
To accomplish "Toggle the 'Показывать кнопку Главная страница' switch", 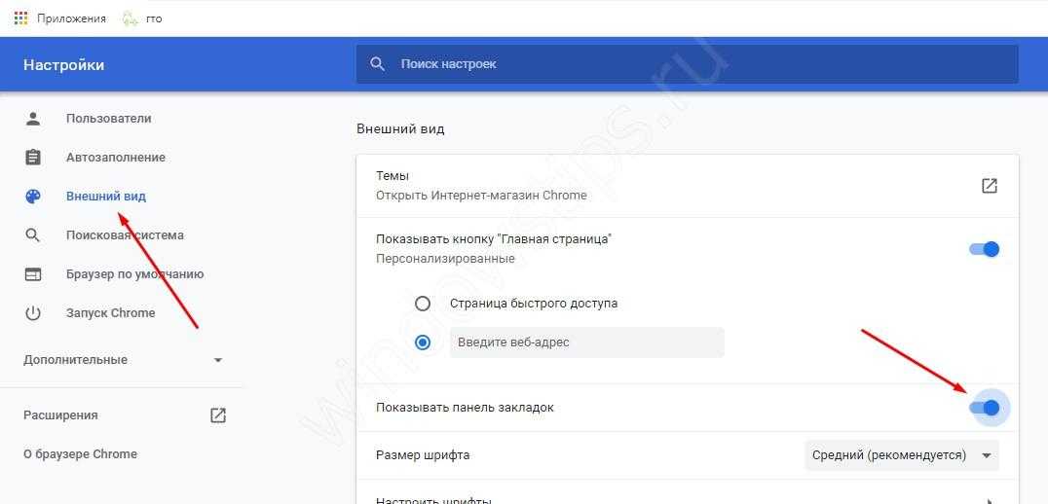I will pyautogui.click(x=985, y=249).
